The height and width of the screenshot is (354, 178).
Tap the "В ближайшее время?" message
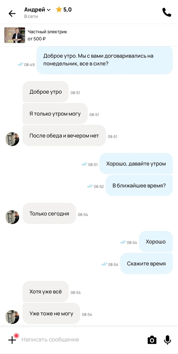139,185
